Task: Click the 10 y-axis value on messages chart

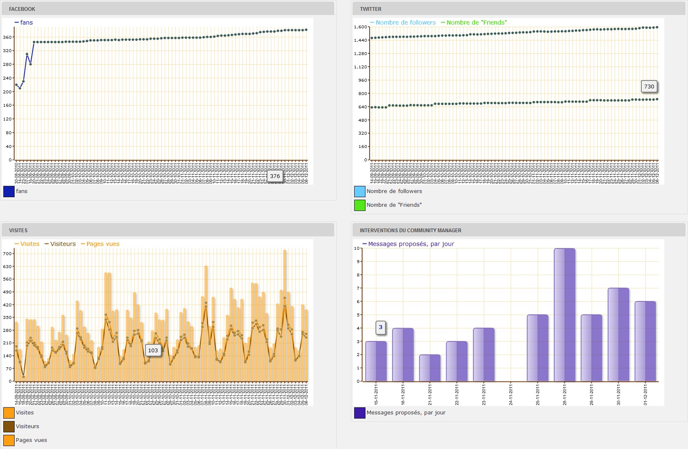Action: (357, 248)
